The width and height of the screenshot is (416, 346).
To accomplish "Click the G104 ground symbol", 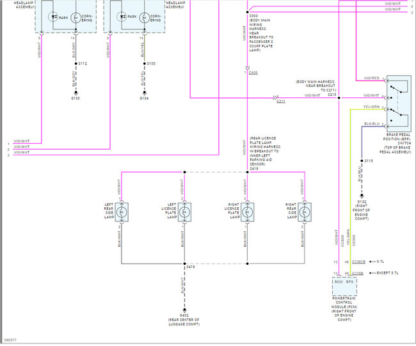I will pos(145,93).
